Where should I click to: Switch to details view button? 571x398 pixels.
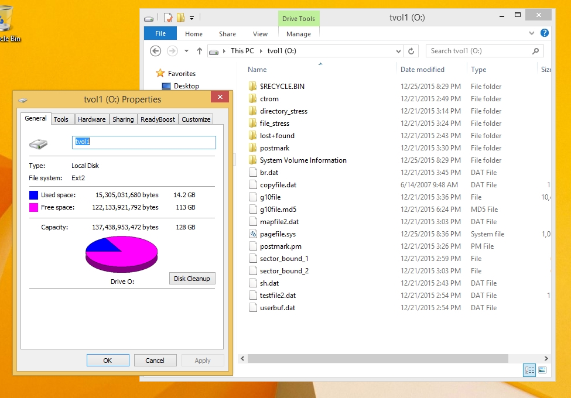pyautogui.click(x=529, y=370)
